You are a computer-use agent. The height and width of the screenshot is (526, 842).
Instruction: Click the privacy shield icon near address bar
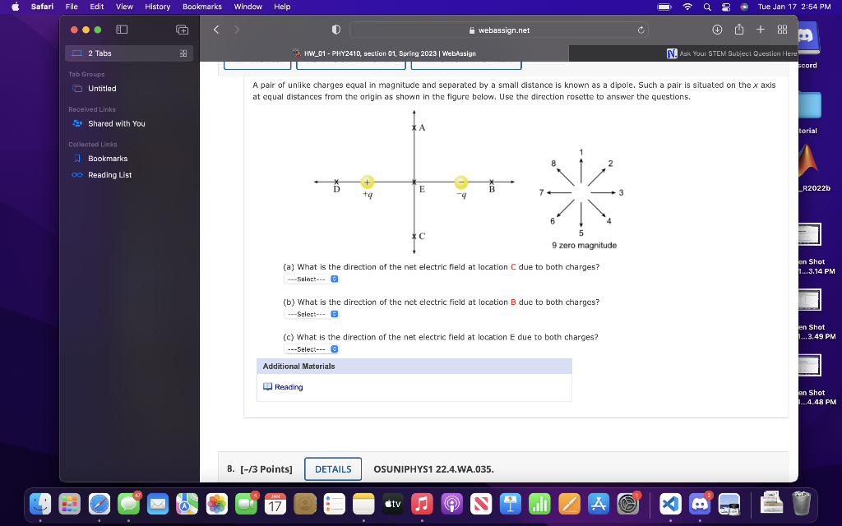coord(335,29)
